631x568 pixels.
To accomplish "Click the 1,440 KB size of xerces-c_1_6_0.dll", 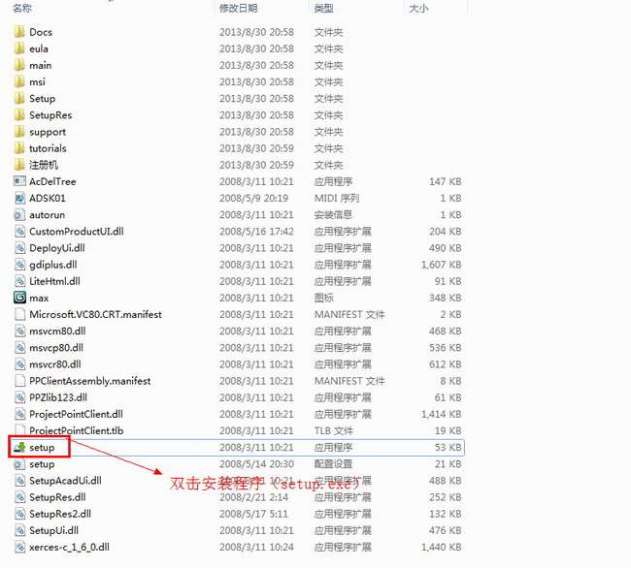I will click(x=441, y=547).
